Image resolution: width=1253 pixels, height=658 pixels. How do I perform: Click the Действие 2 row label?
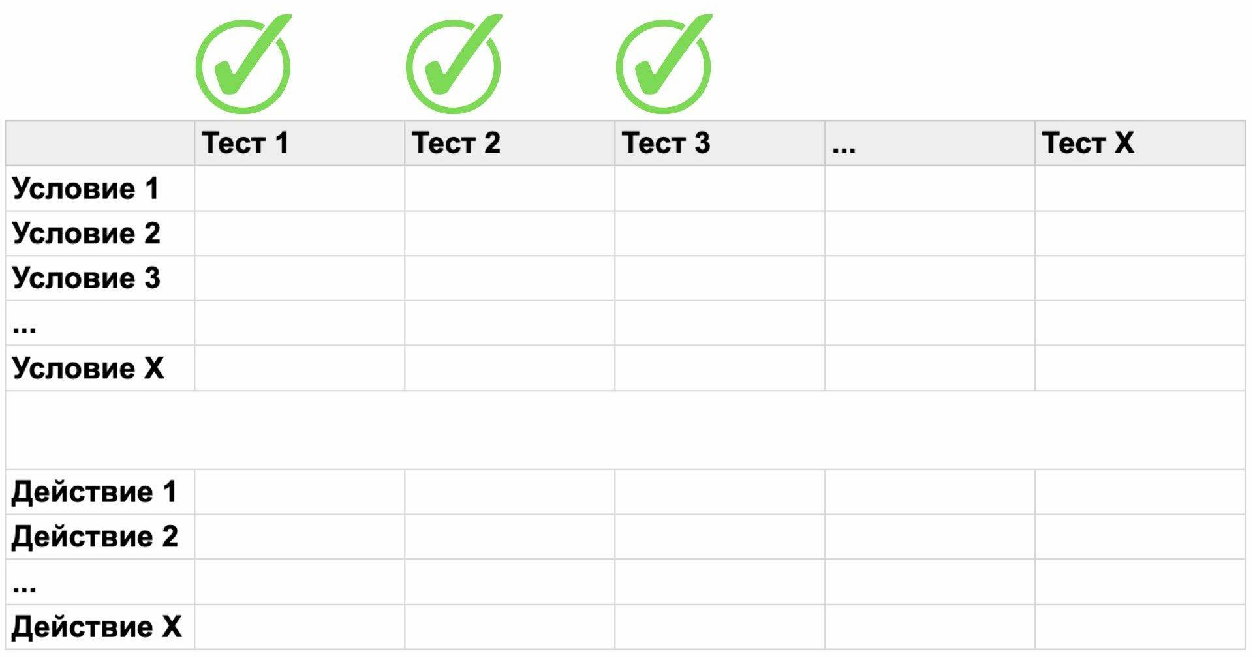tap(95, 537)
